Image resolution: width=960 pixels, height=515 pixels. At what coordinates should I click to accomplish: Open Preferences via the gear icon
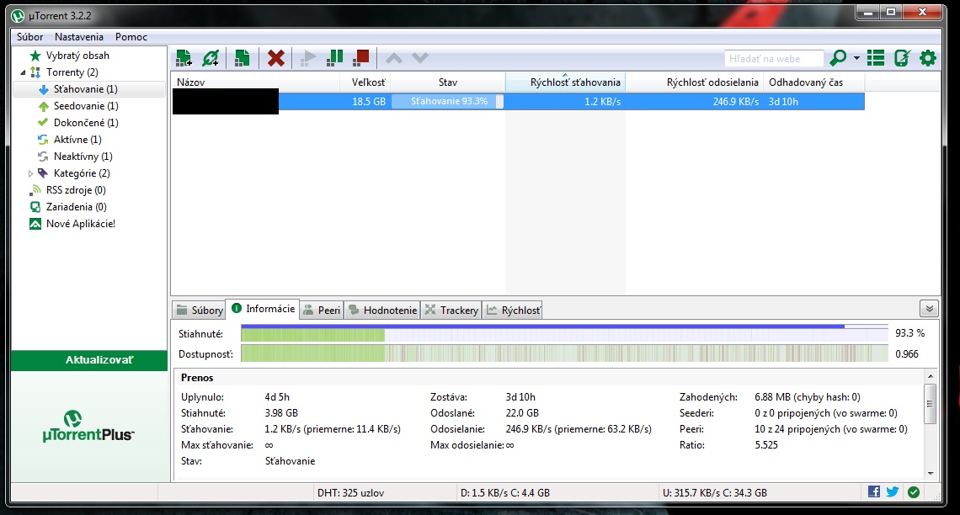click(928, 58)
